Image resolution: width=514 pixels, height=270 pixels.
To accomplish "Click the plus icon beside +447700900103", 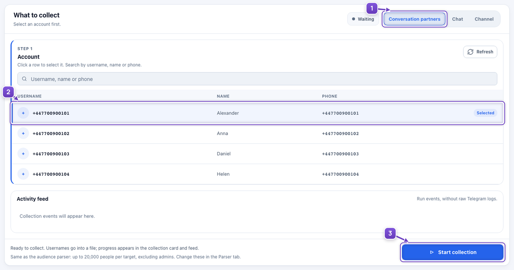I will [x=23, y=154].
